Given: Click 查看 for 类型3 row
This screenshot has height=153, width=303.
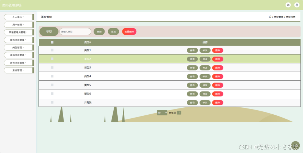Looking at the screenshot, I should [192, 68].
